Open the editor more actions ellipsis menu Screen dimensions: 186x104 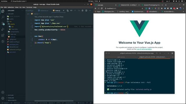pos(90,10)
